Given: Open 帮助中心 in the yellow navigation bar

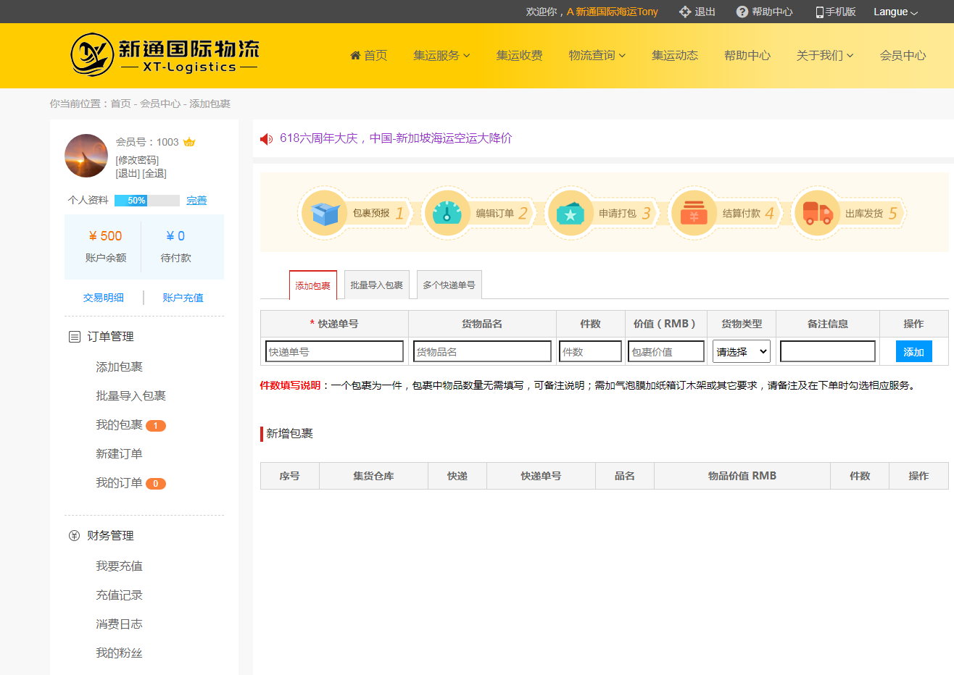Looking at the screenshot, I should 747,55.
